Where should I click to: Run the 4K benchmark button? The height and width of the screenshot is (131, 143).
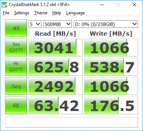pyautogui.click(x=16, y=105)
